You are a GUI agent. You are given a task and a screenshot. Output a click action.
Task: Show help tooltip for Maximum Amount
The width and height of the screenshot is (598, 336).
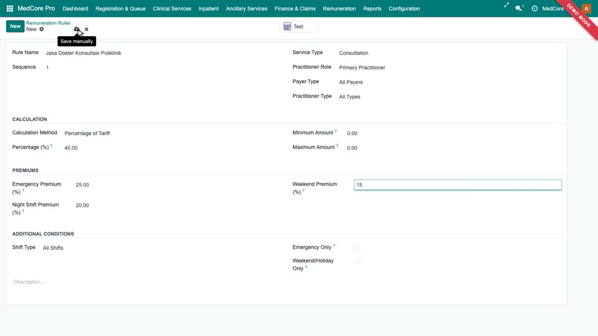[337, 146]
